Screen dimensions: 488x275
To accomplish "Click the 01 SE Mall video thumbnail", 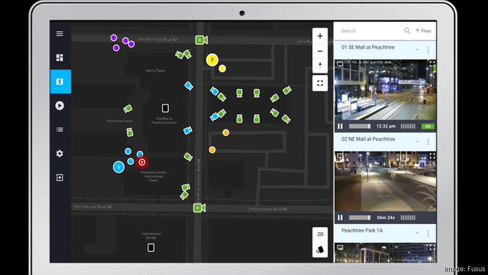I will (x=386, y=89).
